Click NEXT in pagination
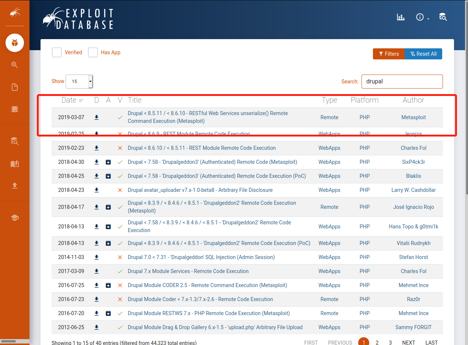Image resolution: width=468 pixels, height=345 pixels. point(409,343)
